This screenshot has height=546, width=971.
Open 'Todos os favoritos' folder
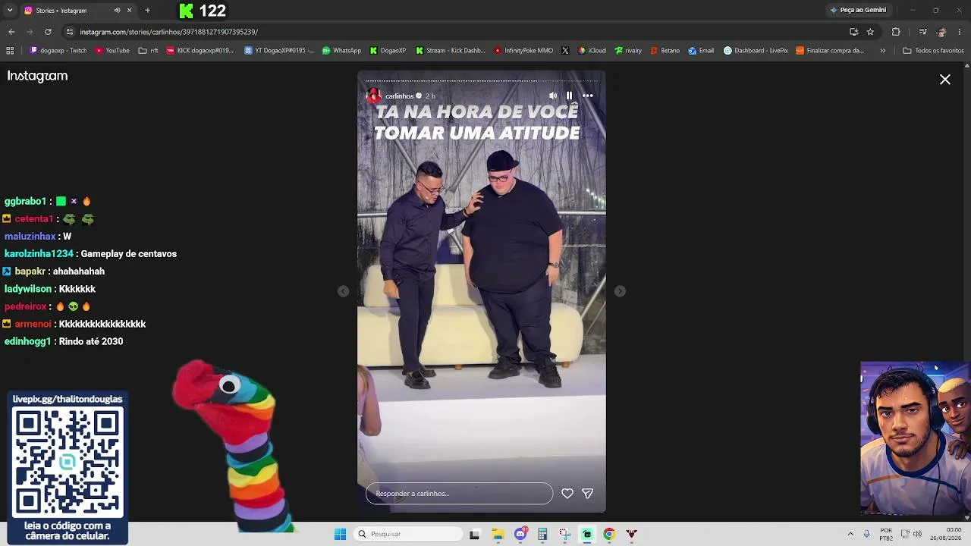[x=933, y=51]
